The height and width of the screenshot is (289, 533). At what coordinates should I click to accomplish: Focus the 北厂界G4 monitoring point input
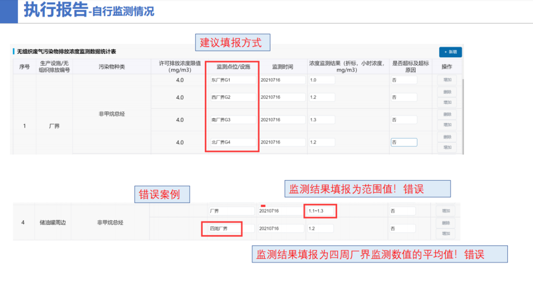pyautogui.click(x=233, y=143)
